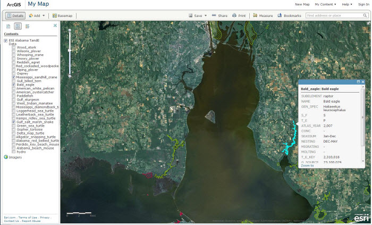
Task: Close the Bald eagle popup
Action: click(363, 82)
